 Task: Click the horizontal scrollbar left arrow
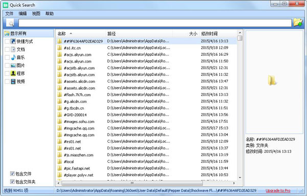(x=58, y=183)
